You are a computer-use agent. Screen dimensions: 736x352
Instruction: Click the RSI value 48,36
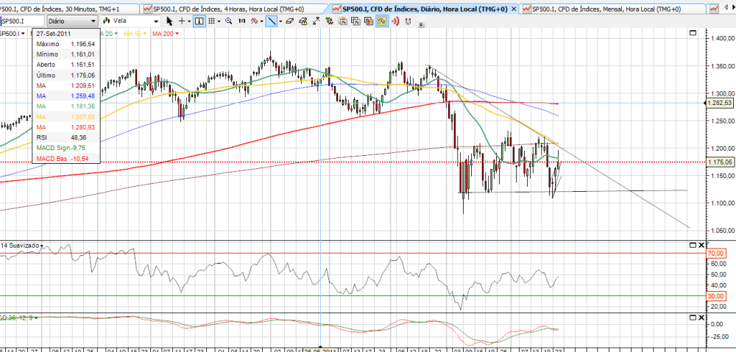coord(78,138)
